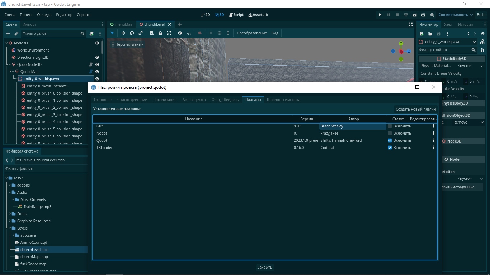Click the distraction-free mode expand icon
Viewport: 490px width, 275px height.
[x=411, y=24]
